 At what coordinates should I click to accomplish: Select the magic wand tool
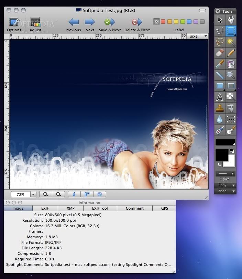pos(231,42)
